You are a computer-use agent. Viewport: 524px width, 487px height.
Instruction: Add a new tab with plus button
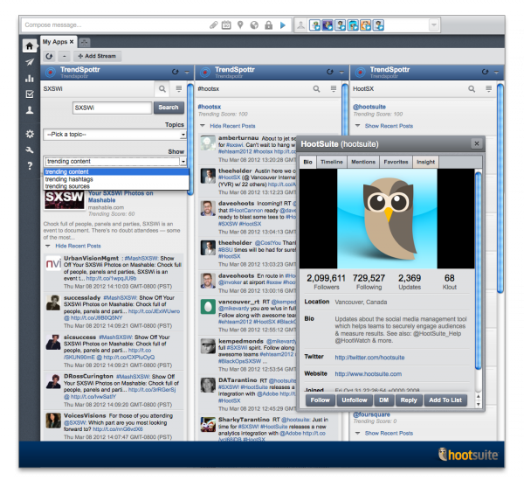coord(84,42)
